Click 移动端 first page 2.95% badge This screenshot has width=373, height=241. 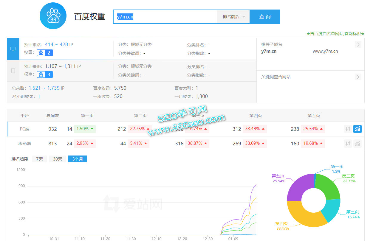click(85, 144)
